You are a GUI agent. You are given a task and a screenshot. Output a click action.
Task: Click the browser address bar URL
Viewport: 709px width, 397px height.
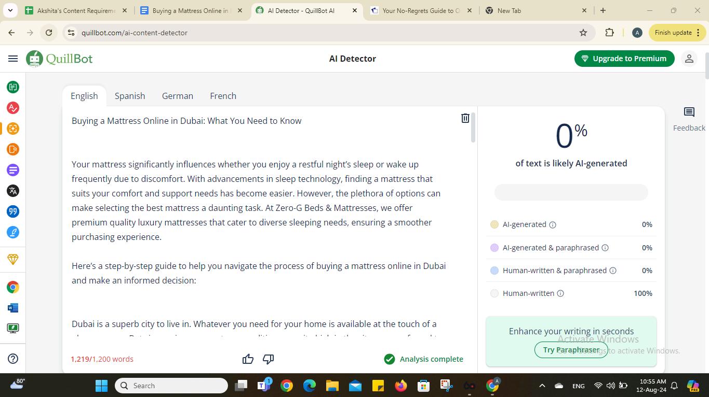tap(135, 33)
